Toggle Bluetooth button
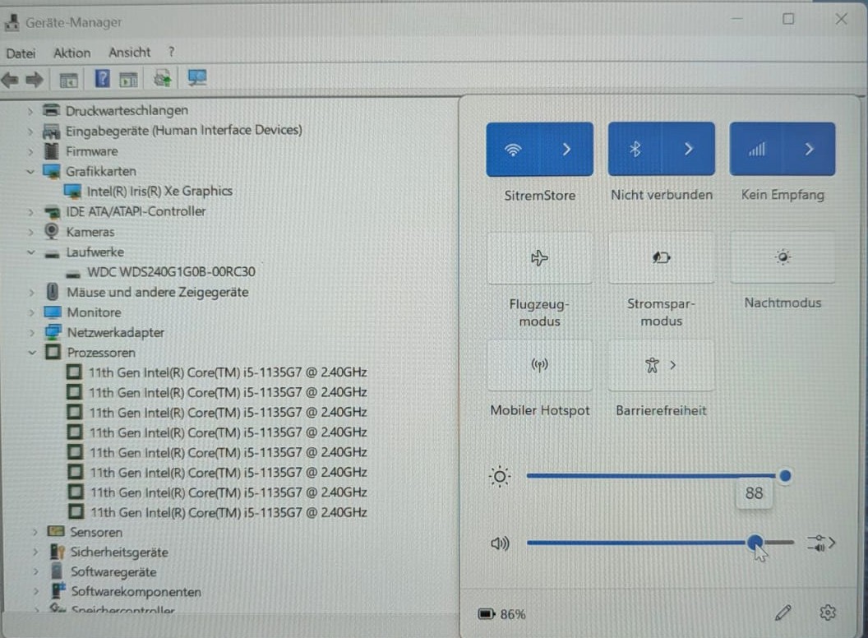 coord(635,149)
